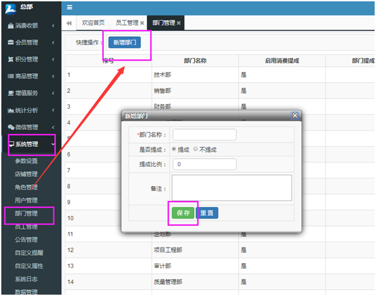Expand the 会员管理 menu chevron
The height and width of the screenshot is (296, 376).
pyautogui.click(x=53, y=42)
